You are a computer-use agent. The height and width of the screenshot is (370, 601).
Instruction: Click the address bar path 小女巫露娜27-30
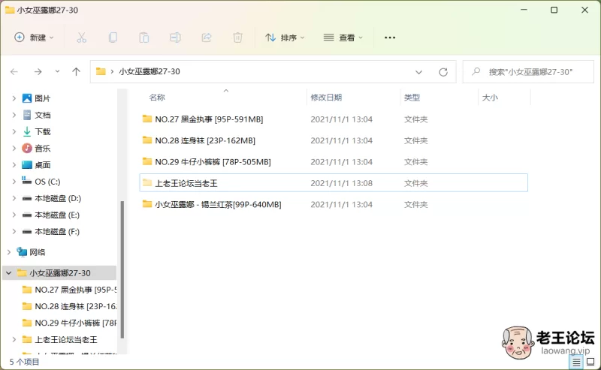149,71
